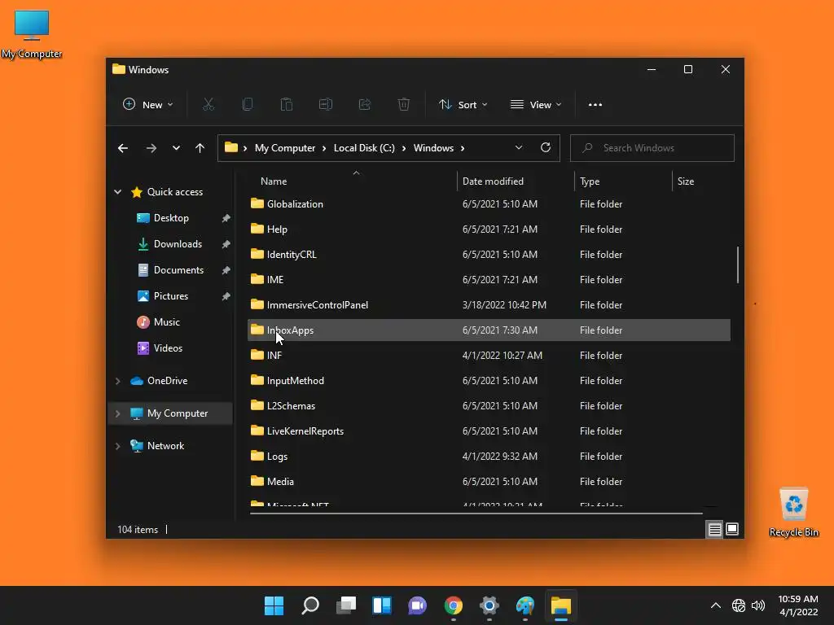Sort by Name column header
834x625 pixels.
(x=274, y=181)
